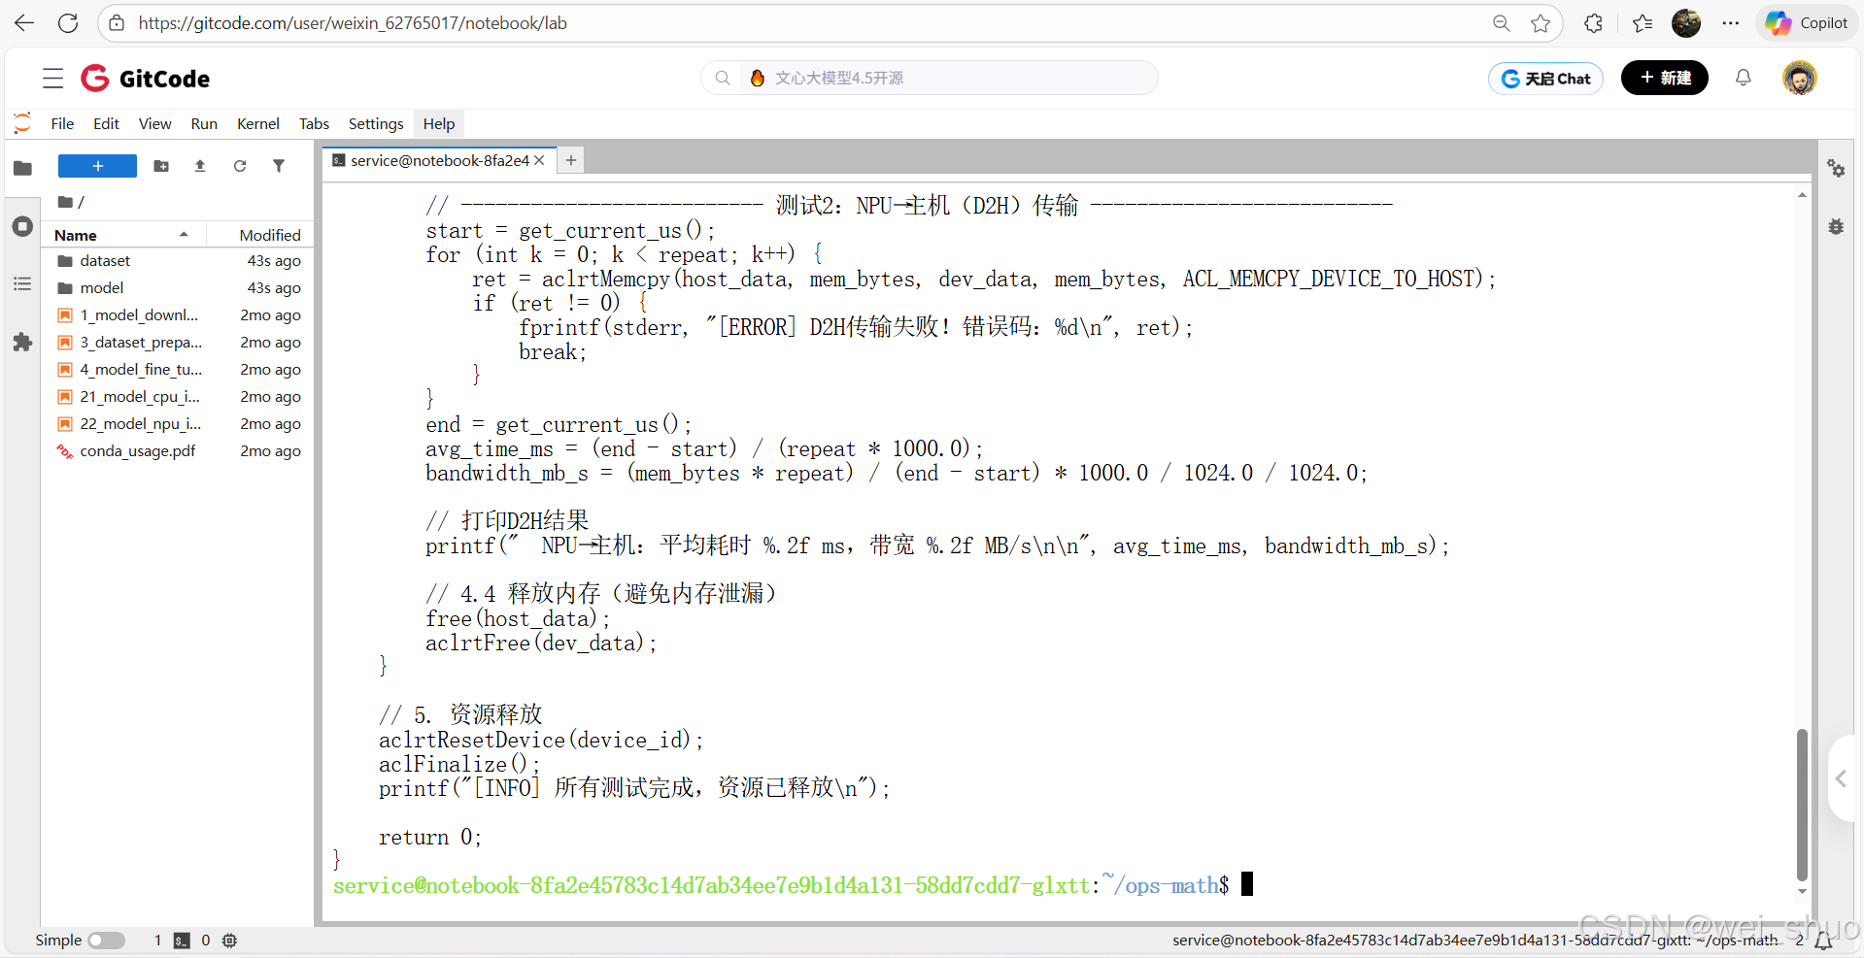This screenshot has height=958, width=1864.
Task: Open the file browser sidebar panel
Action: pyautogui.click(x=22, y=168)
